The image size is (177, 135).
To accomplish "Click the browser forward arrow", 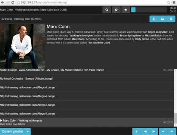I will (7, 2).
